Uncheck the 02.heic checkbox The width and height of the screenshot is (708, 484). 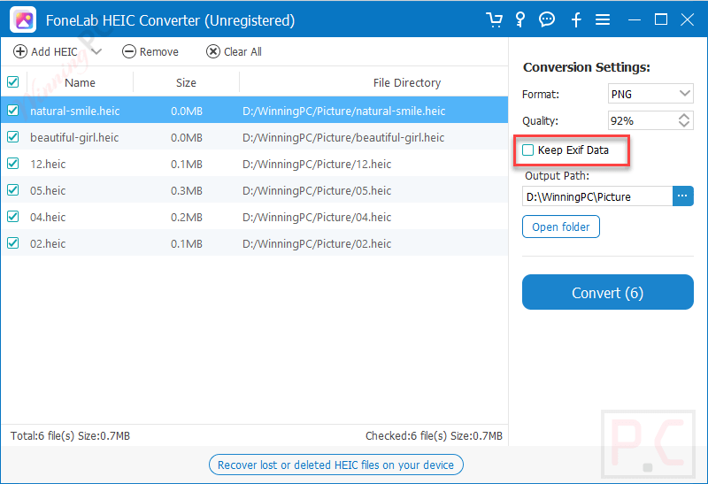click(13, 243)
